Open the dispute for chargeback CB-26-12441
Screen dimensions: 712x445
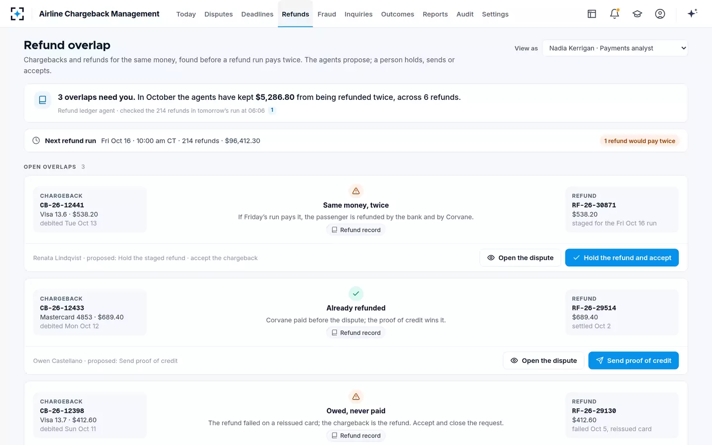[x=520, y=258]
